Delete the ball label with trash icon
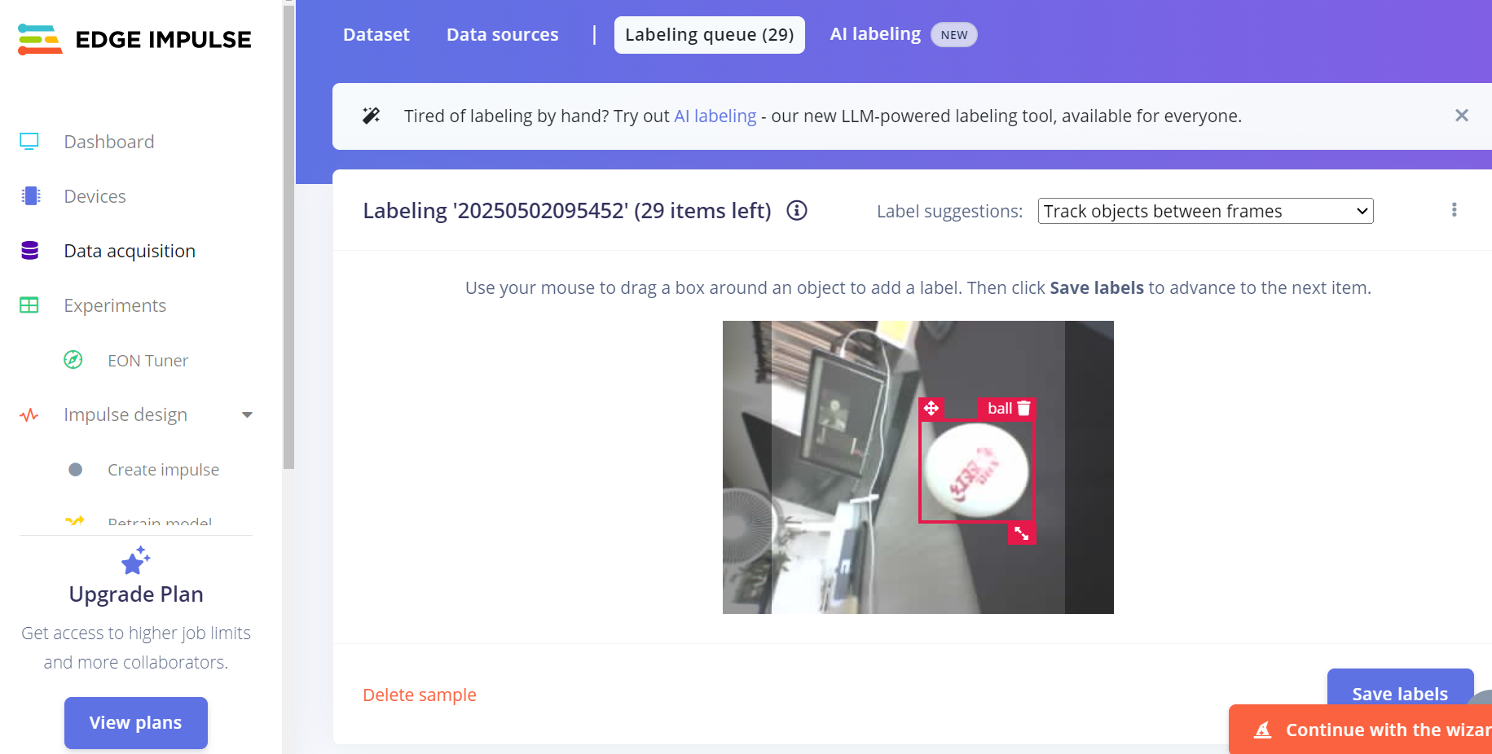Image resolution: width=1492 pixels, height=754 pixels. pyautogui.click(x=1024, y=408)
